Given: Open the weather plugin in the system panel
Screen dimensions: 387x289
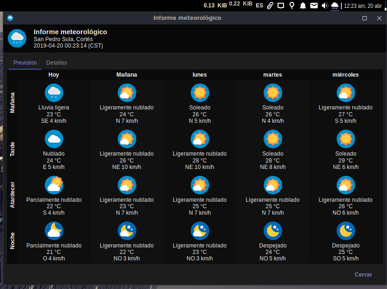Looking at the screenshot, I should pos(334,6).
